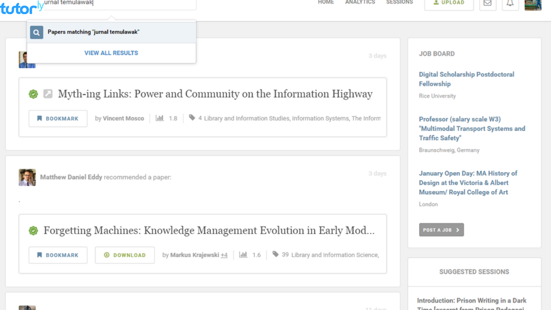Click the search magnifier icon in the suggestions dropdown
551x310 pixels.
[x=36, y=32]
